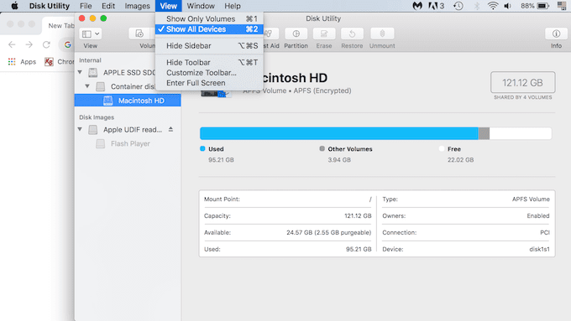This screenshot has width=571, height=321.
Task: Click the Mount Point row
Action: pos(288,199)
